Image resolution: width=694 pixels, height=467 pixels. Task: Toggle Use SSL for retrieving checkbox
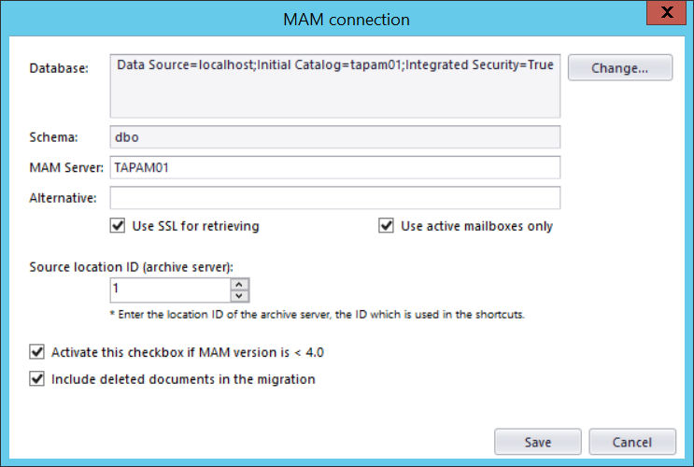(x=118, y=226)
